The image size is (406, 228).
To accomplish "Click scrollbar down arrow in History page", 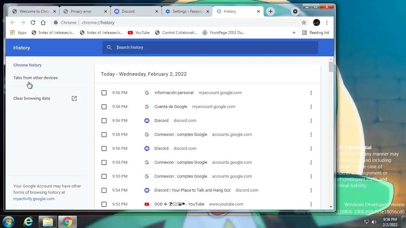I will (x=331, y=207).
